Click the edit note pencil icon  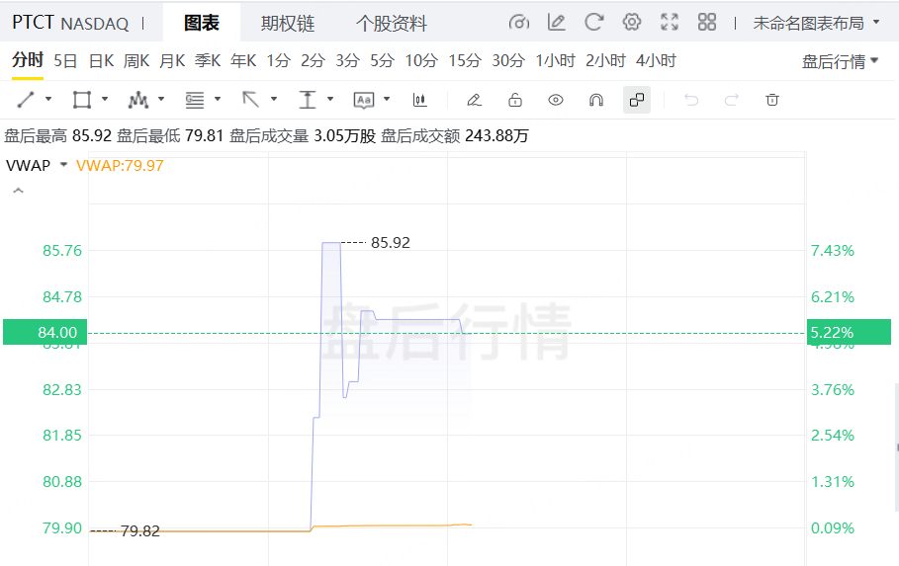[556, 23]
